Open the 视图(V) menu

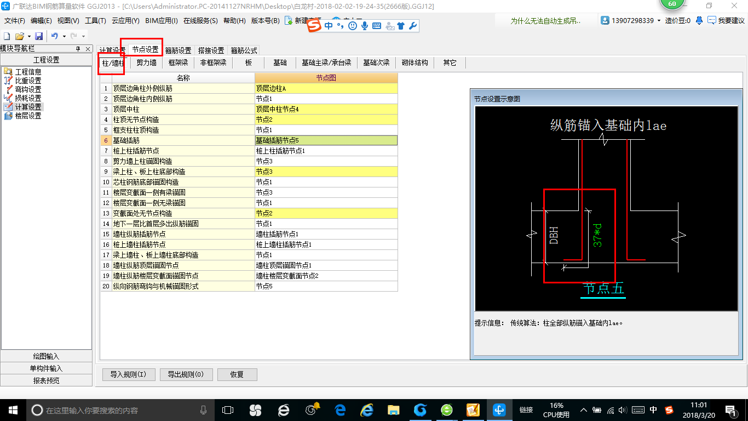tap(68, 21)
